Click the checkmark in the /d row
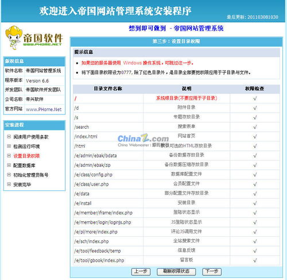Image resolution: width=287 pixels, height=280 pixels. click(255, 108)
